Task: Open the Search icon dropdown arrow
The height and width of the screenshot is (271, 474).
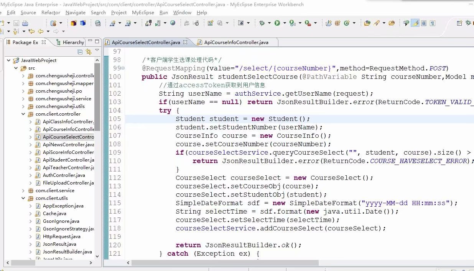Action: coord(383,23)
